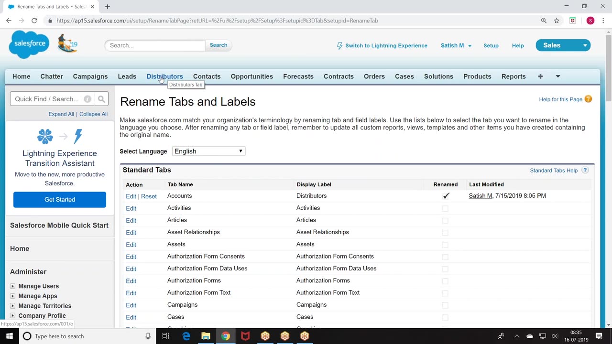Toggle the Renamed checkbox for Authorization Forms
This screenshot has height=344, width=612.
445,281
